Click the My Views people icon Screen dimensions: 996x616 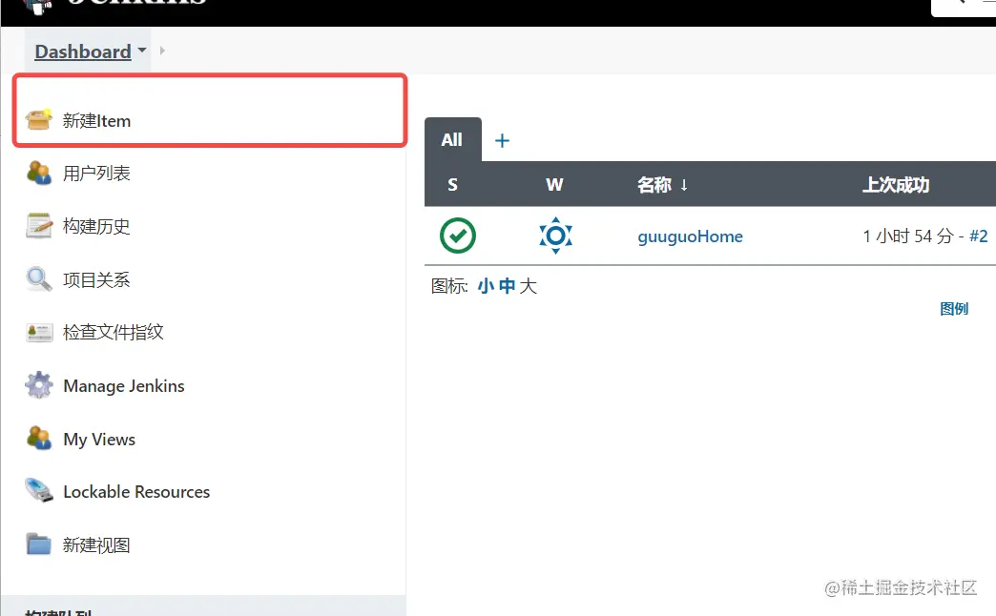pyautogui.click(x=38, y=439)
